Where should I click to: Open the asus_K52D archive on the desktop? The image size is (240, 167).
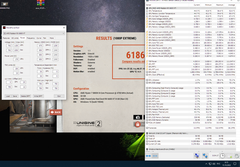click(x=40, y=5)
